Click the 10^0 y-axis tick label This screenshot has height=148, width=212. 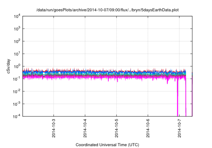17,66
